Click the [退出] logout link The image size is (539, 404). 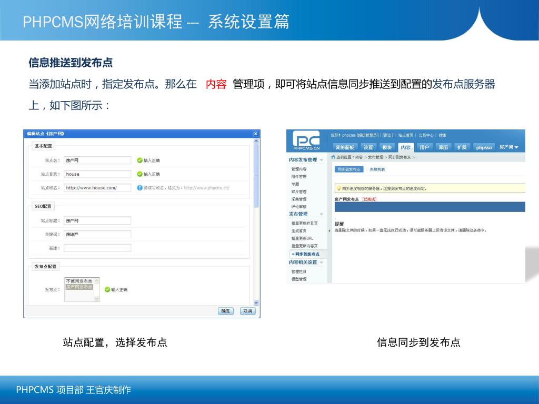coord(387,135)
